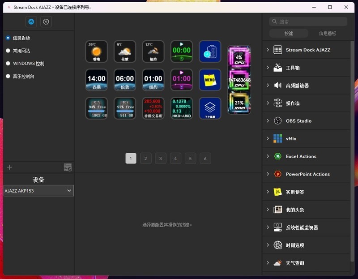Choose the 音乐控制台 profile radio button
Screen dimensions: 358x279
tap(8, 77)
